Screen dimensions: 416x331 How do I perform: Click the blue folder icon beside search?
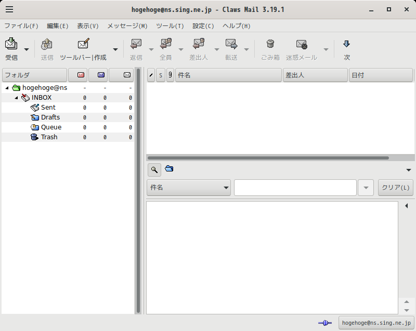(170, 168)
